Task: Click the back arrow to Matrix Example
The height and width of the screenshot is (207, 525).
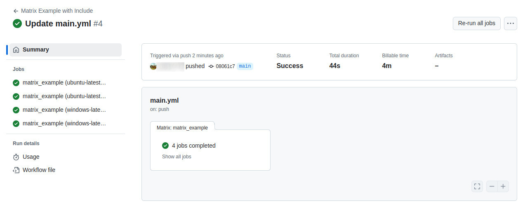Action: click(16, 11)
